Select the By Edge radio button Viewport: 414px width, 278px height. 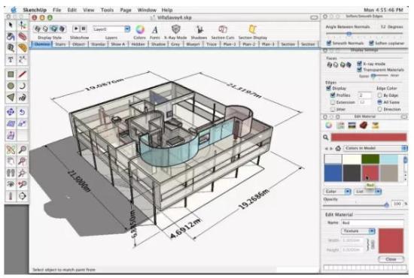[x=380, y=95]
